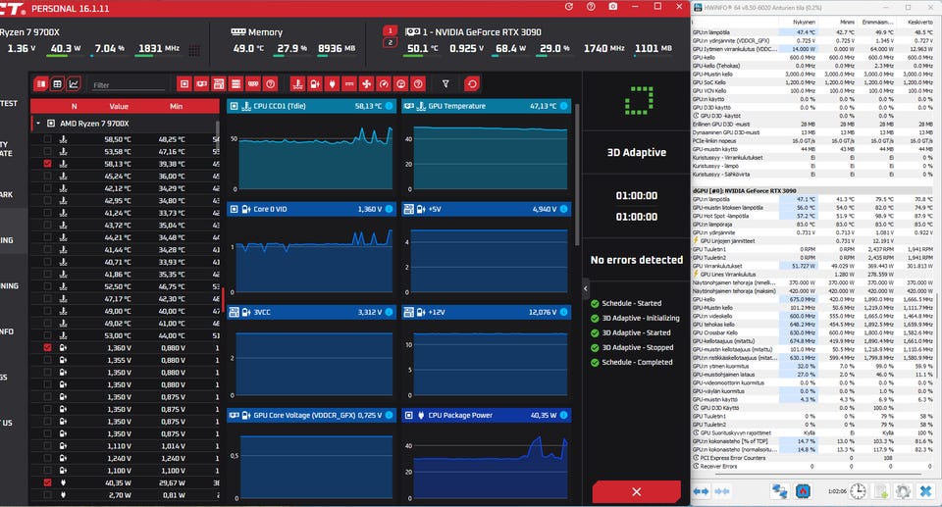Check the 53,00 °C sensor row checkbox
Image resolution: width=942 pixels, height=507 pixels.
point(47,335)
